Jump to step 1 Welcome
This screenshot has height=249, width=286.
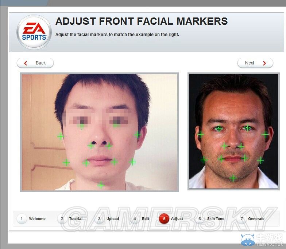32,219
